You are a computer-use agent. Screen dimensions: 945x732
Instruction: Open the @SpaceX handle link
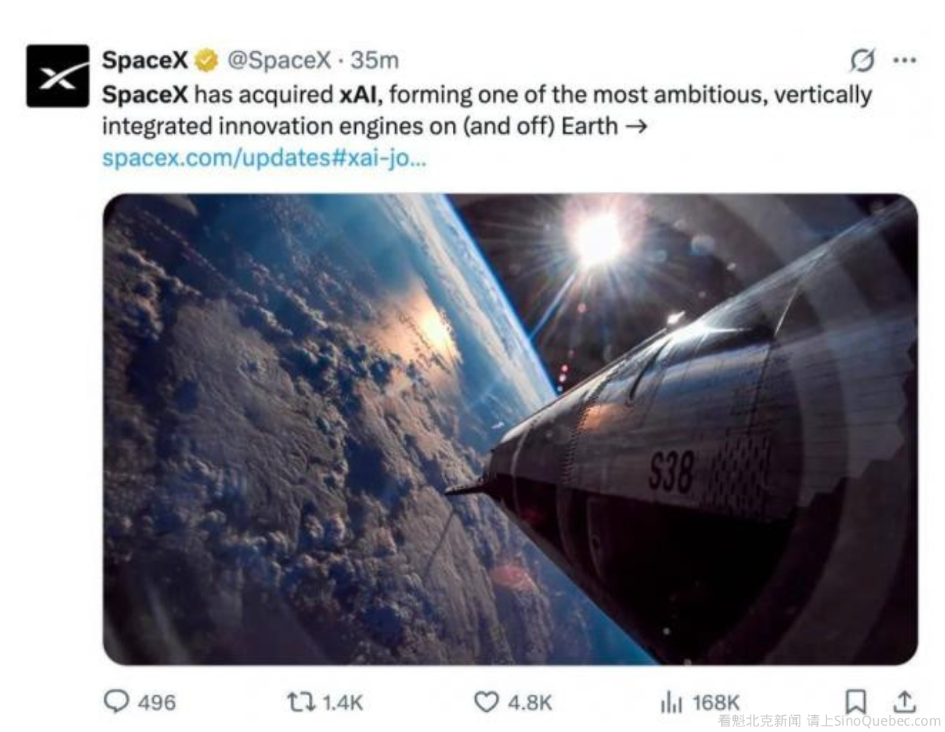[x=279, y=60]
